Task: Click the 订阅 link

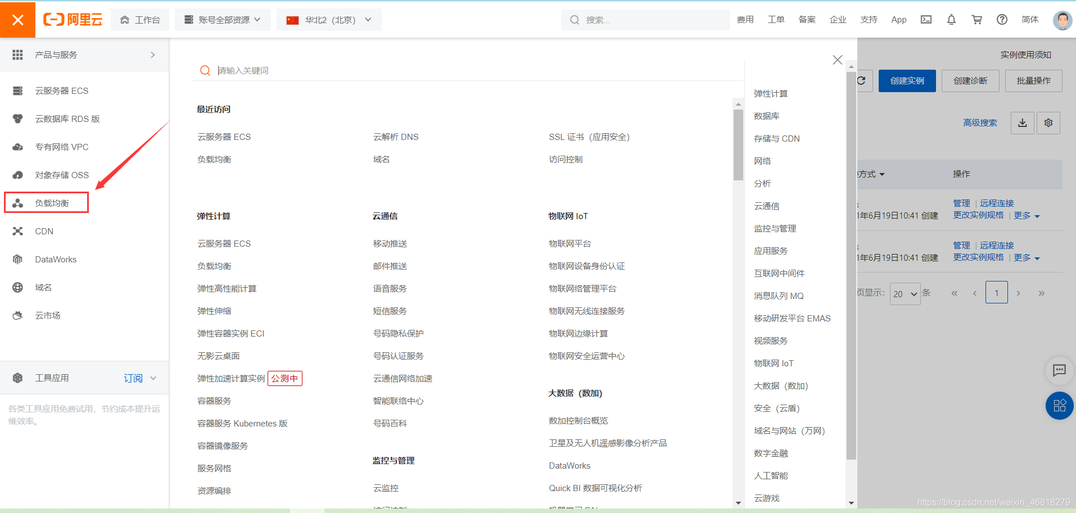Action: pos(133,378)
